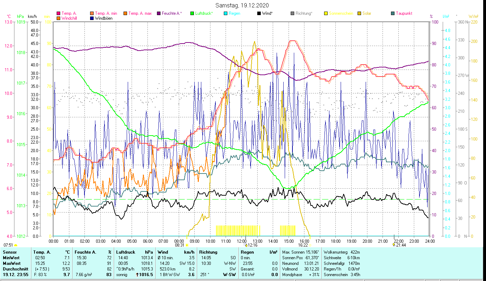Viewport: 486px width, 281px height.
Task: Click the gold Solar legend swatch
Action: point(359,14)
